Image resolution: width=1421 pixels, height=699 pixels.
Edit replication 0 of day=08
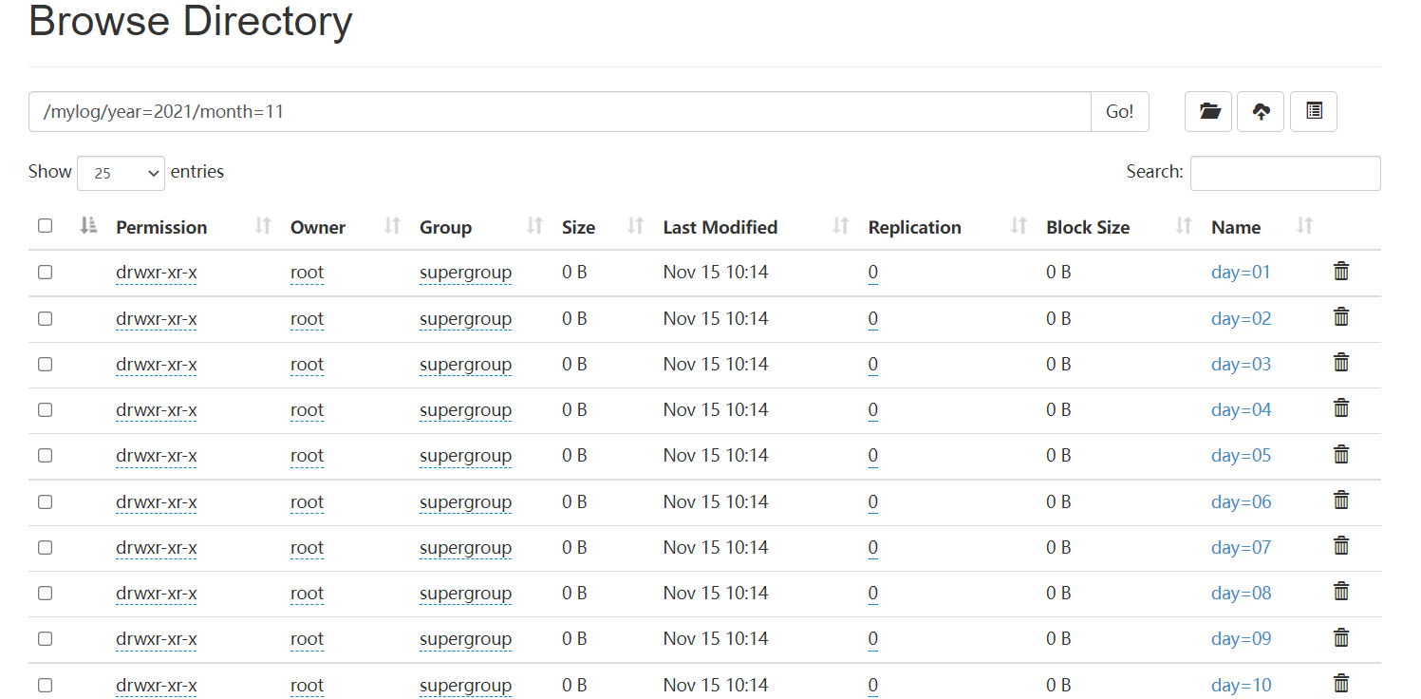[x=872, y=593]
